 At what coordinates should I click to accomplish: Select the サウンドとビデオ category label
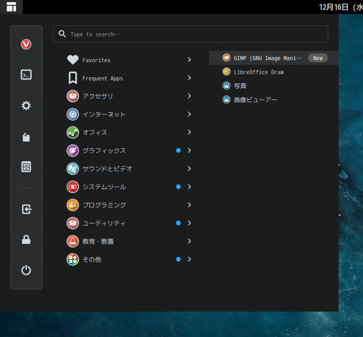pos(107,168)
